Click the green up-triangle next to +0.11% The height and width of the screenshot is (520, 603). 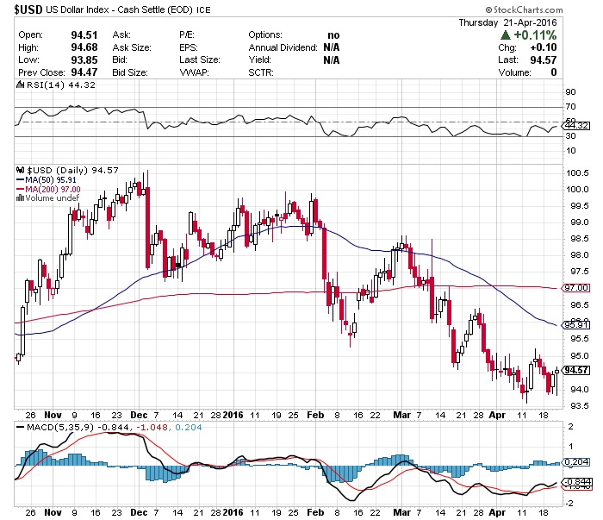click(x=506, y=35)
